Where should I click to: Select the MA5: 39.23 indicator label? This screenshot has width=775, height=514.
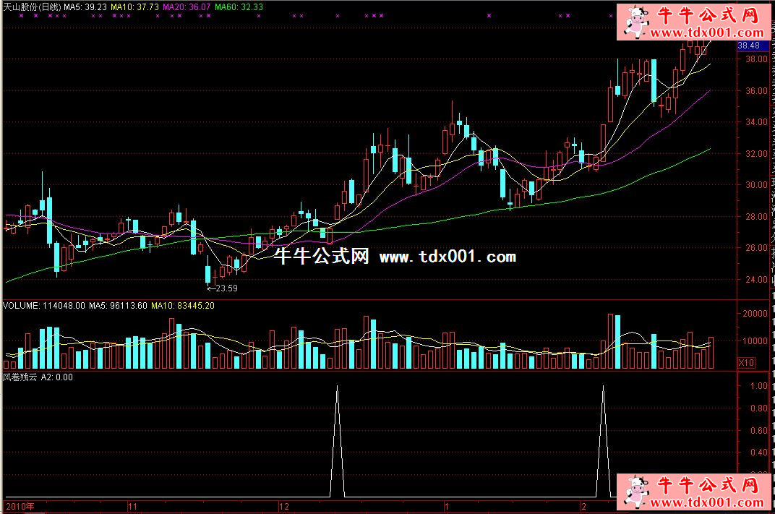pos(86,7)
